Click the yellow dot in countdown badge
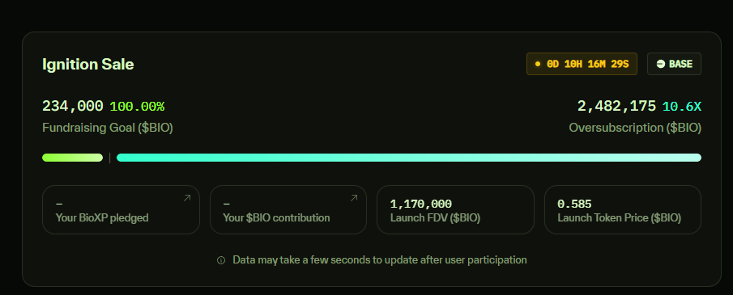Viewport: 733px width, 295px height. (x=538, y=64)
